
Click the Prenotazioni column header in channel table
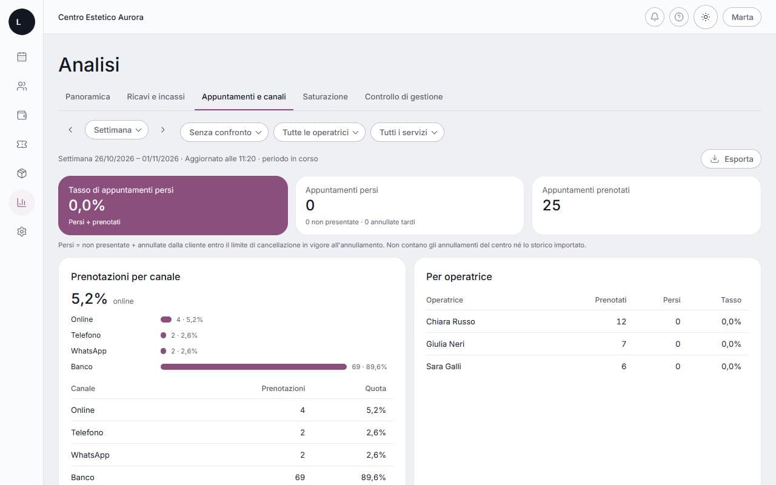point(283,389)
